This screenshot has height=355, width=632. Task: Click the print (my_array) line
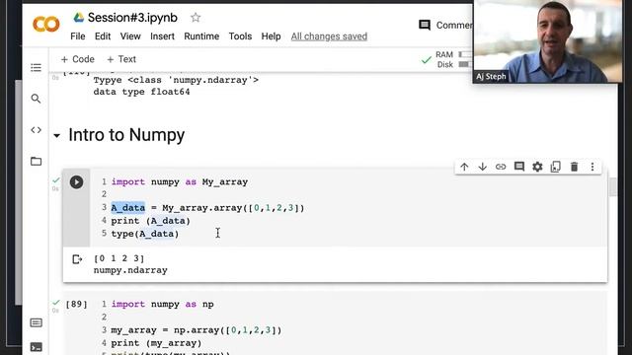click(156, 343)
